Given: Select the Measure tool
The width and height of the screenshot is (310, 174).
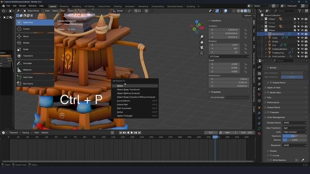Looking at the screenshot, I should (x=35, y=70).
